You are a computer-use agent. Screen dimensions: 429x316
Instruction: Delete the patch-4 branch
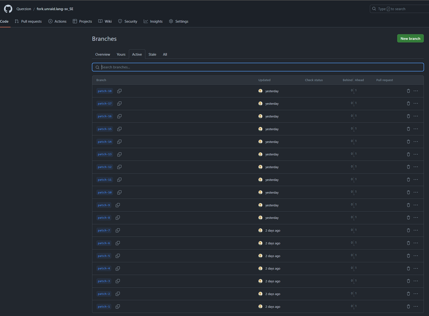tap(408, 269)
